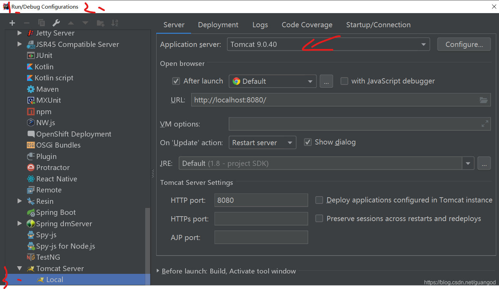499x289 pixels.
Task: Open Edit Templates wrench icon
Action: 56,23
